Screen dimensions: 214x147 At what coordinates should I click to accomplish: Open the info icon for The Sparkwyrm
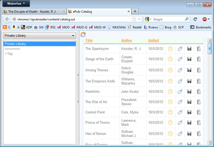pos(170,49)
